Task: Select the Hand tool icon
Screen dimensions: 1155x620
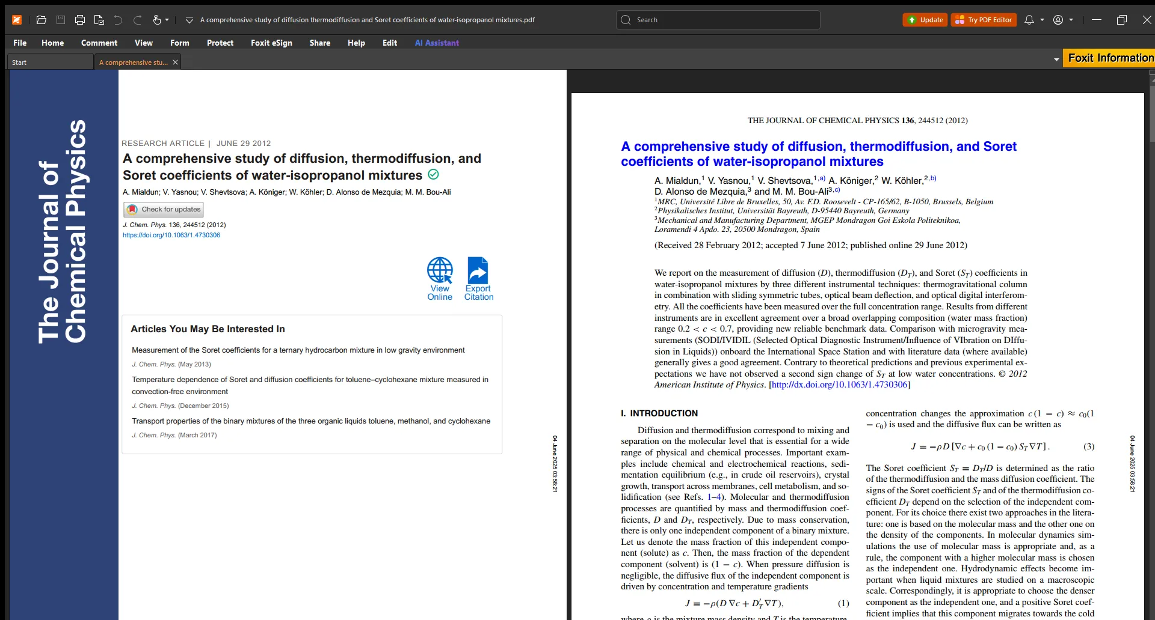Action: [x=156, y=20]
